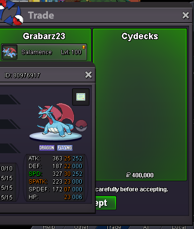Screen dimensions: 194x229
Task: Click the orange SPATK stat label
Action: (38, 182)
